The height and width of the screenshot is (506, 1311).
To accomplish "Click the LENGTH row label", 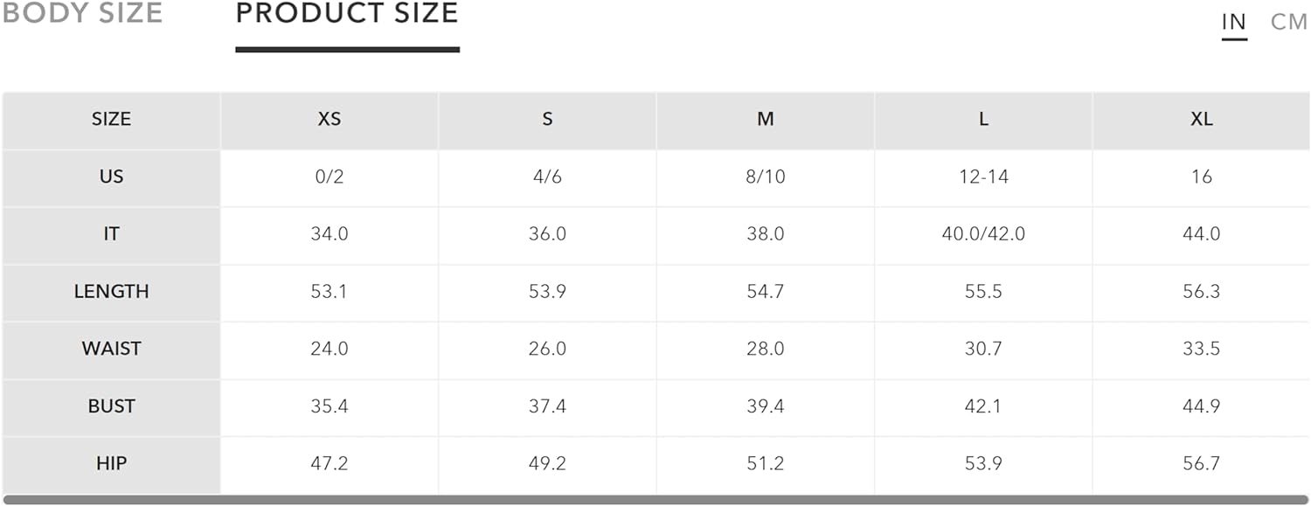I will point(111,292).
